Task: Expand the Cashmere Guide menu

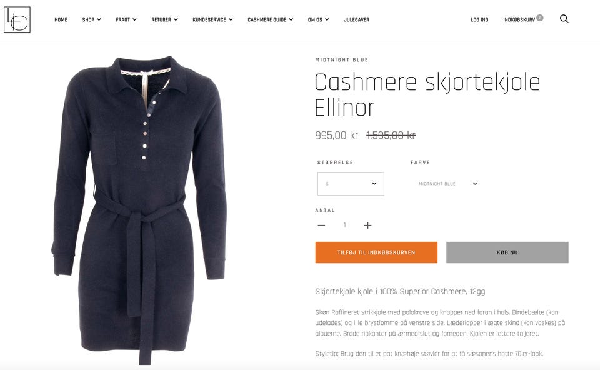Action: tap(270, 19)
